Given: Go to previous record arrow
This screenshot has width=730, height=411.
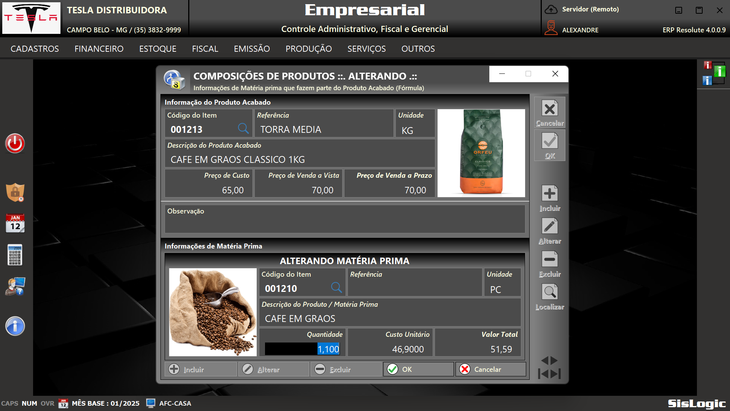Looking at the screenshot, I should (545, 360).
